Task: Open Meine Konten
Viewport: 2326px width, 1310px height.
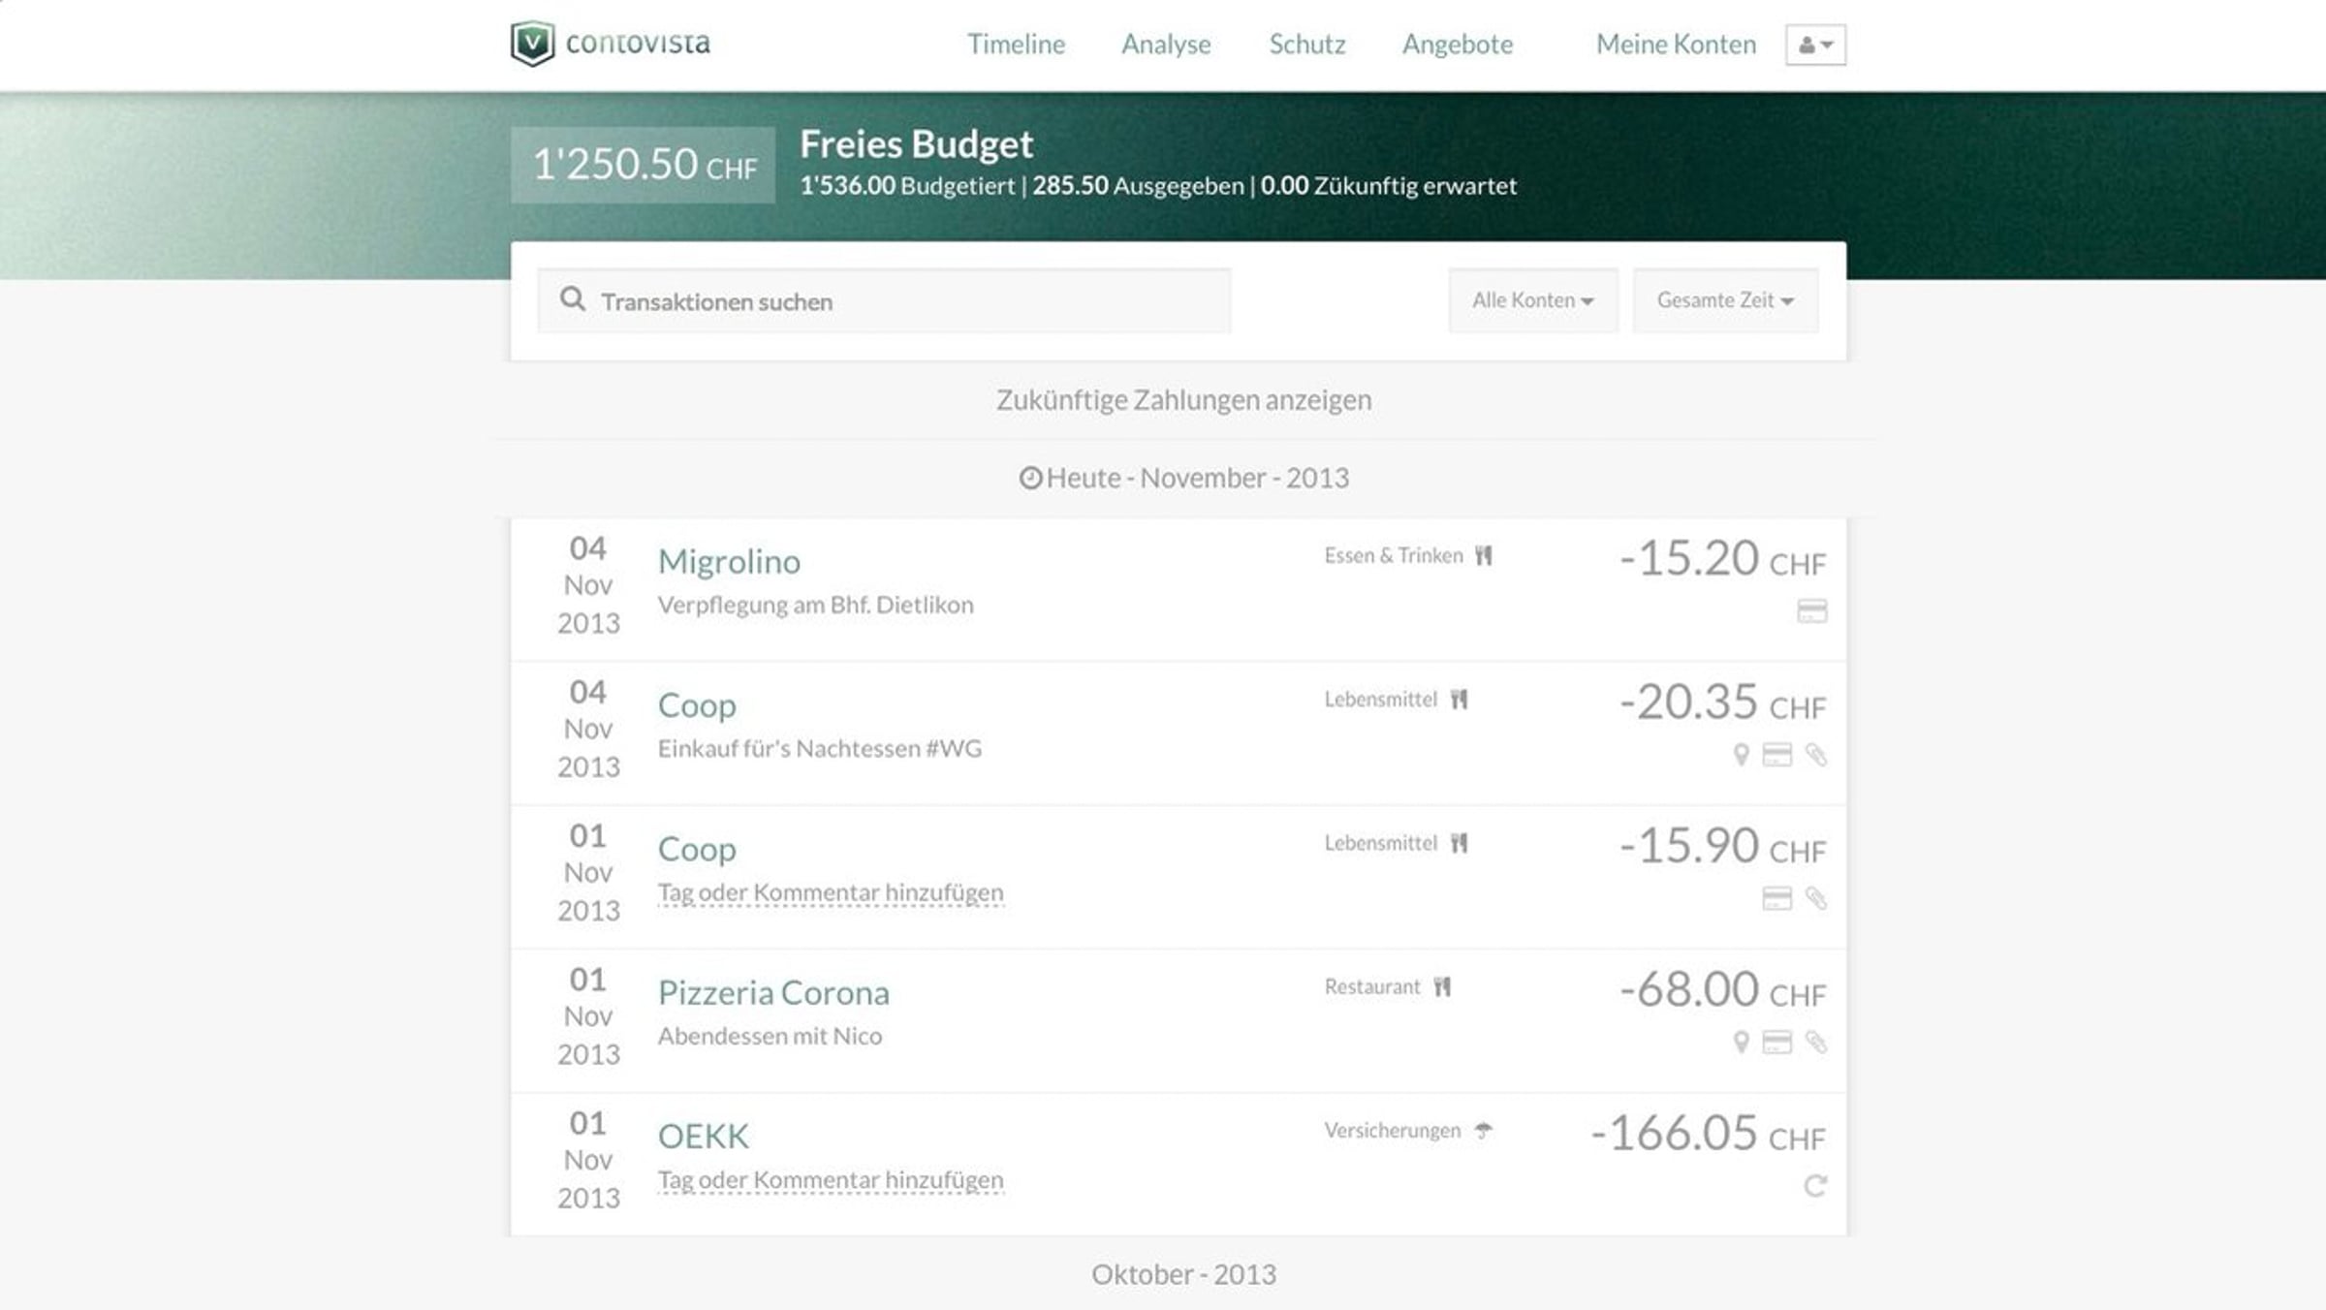Action: pyautogui.click(x=1676, y=44)
